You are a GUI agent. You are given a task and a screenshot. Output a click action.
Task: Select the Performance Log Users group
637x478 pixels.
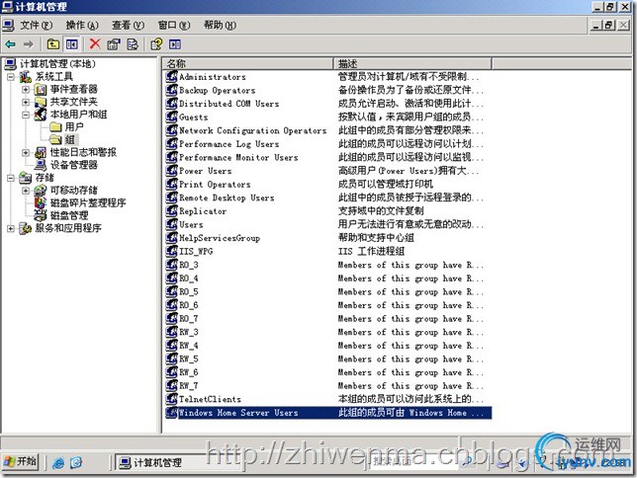point(228,143)
